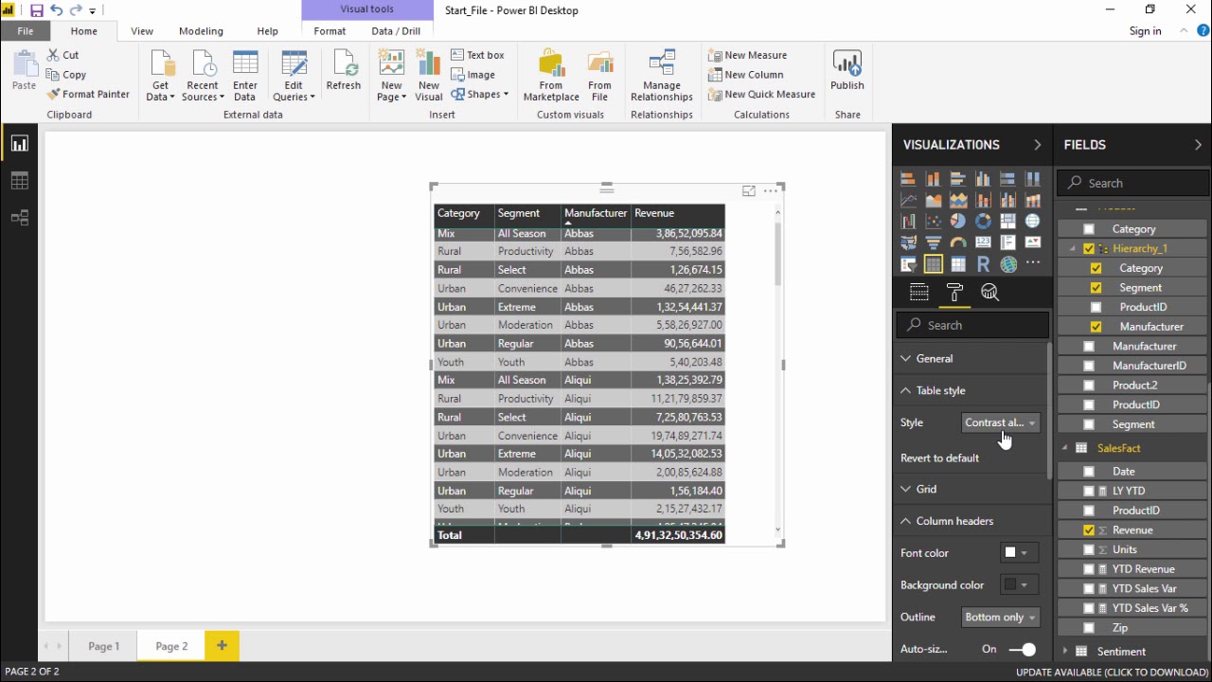Check the YTD Revenue field
Screen dimensions: 1212x682
coord(1088,569)
